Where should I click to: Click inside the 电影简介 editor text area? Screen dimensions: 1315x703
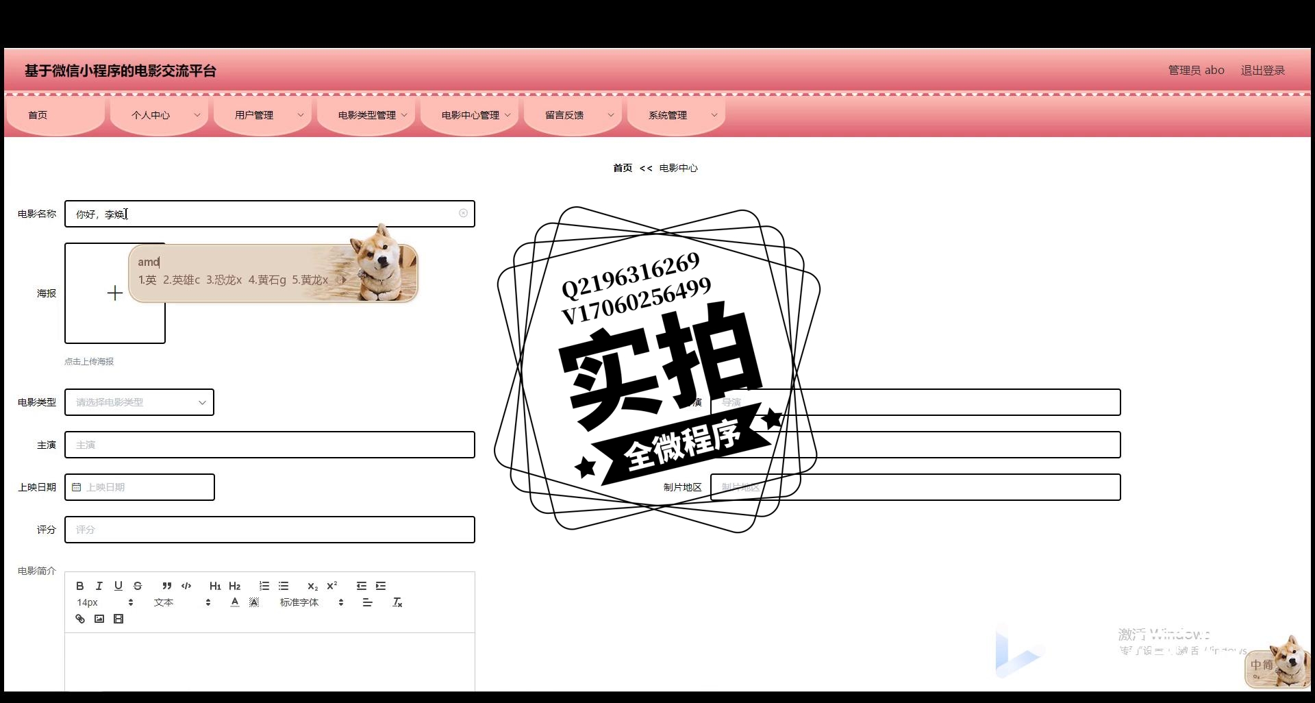pyautogui.click(x=270, y=661)
